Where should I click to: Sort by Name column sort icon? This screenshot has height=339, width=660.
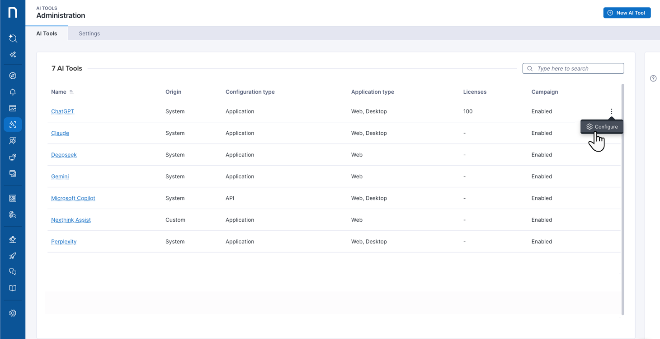click(71, 92)
